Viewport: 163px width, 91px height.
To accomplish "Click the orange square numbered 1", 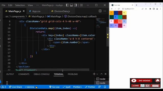I will 112,13.
